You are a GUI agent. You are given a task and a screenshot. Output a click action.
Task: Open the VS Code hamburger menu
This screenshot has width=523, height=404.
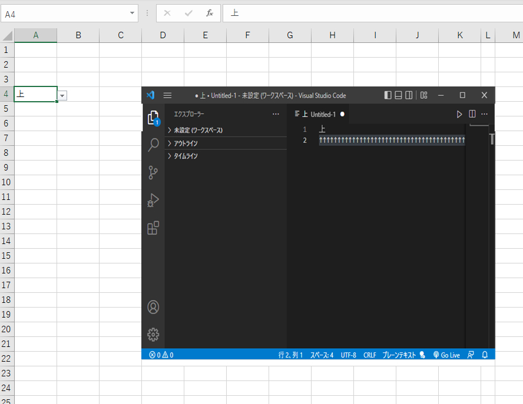pyautogui.click(x=167, y=95)
